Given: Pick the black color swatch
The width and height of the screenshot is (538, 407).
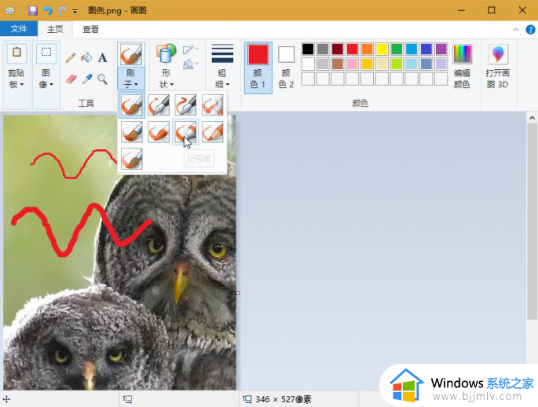Looking at the screenshot, I should [308, 49].
